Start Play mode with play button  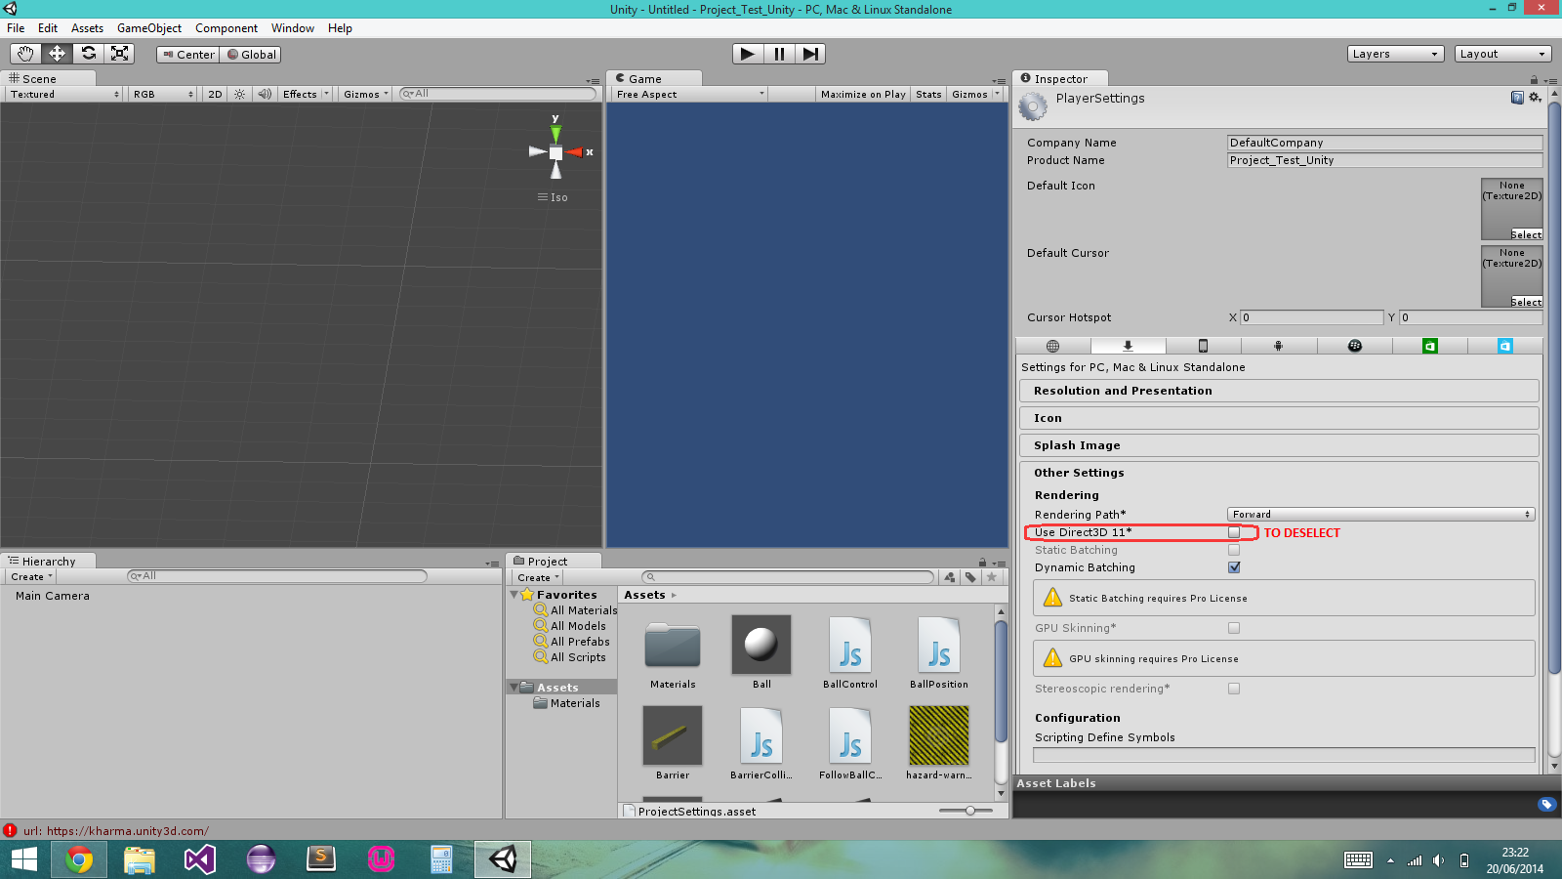[748, 54]
